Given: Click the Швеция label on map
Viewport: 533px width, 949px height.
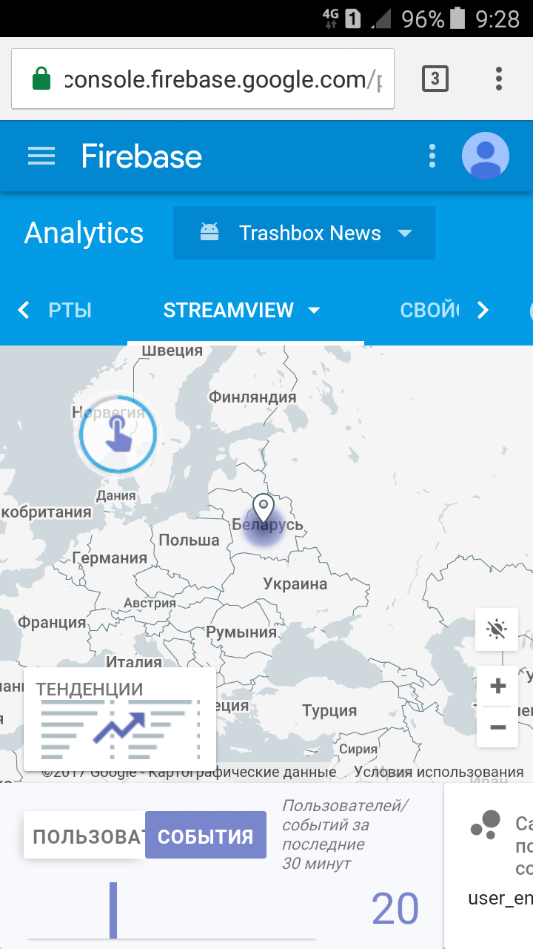Looking at the screenshot, I should (x=172, y=351).
